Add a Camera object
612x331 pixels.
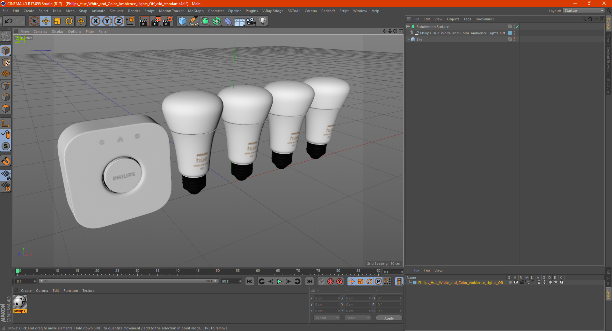pyautogui.click(x=251, y=21)
